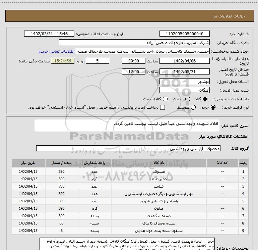Click the general need description text box
The image size is (258, 250).
click(127, 126)
